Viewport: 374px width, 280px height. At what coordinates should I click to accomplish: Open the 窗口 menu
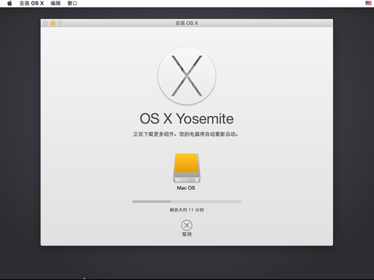coord(72,3)
